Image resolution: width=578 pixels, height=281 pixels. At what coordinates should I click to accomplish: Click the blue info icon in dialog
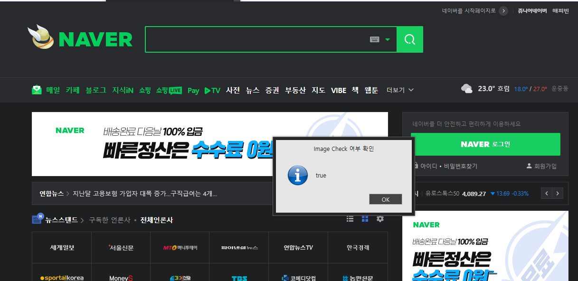(298, 175)
